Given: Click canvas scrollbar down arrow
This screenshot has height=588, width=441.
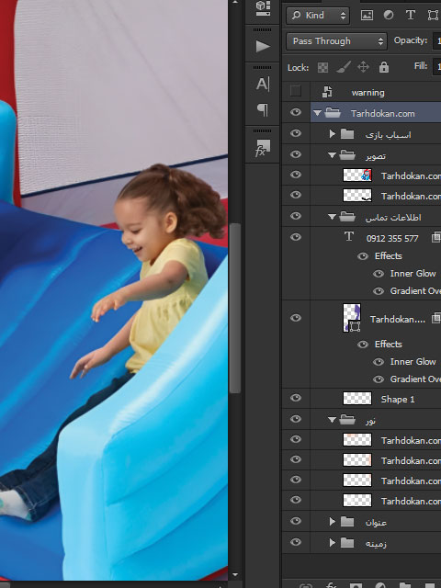Looking at the screenshot, I should click(235, 574).
